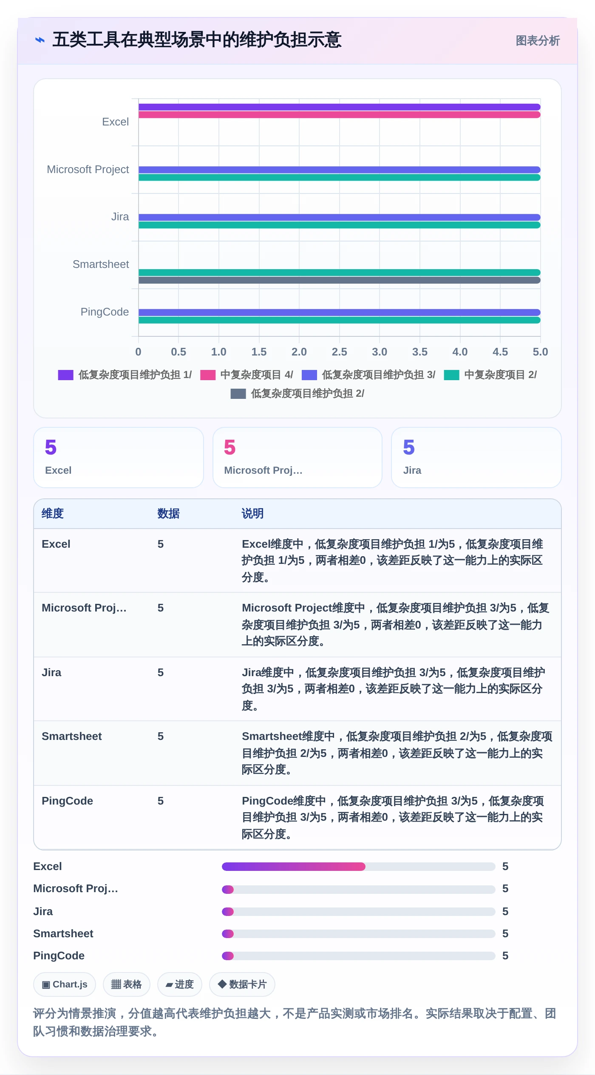Open the Excel data card showing 5
Viewport: 595px width, 1075px height.
click(119, 458)
